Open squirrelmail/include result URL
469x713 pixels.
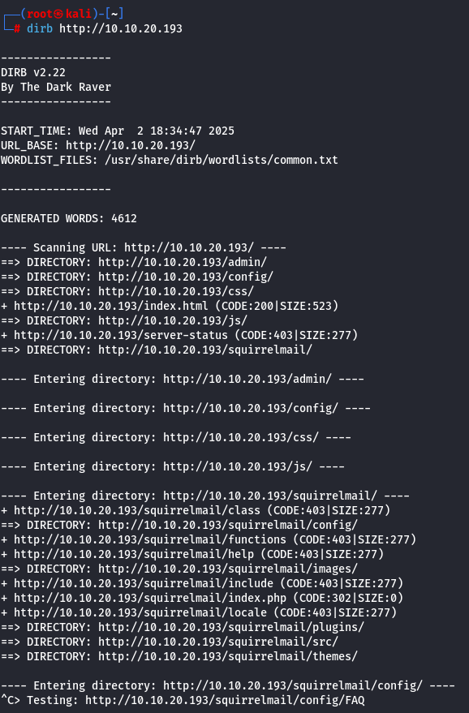(x=144, y=583)
